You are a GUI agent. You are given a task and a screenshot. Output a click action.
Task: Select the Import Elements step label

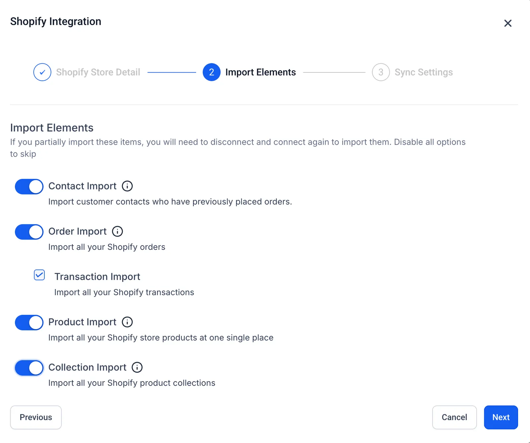[261, 72]
